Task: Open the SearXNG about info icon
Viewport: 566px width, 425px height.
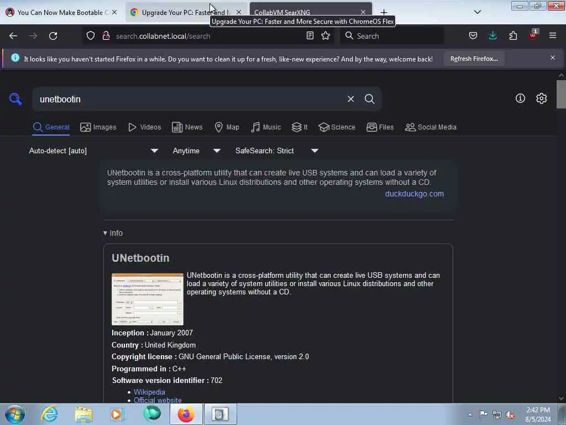Action: point(520,98)
